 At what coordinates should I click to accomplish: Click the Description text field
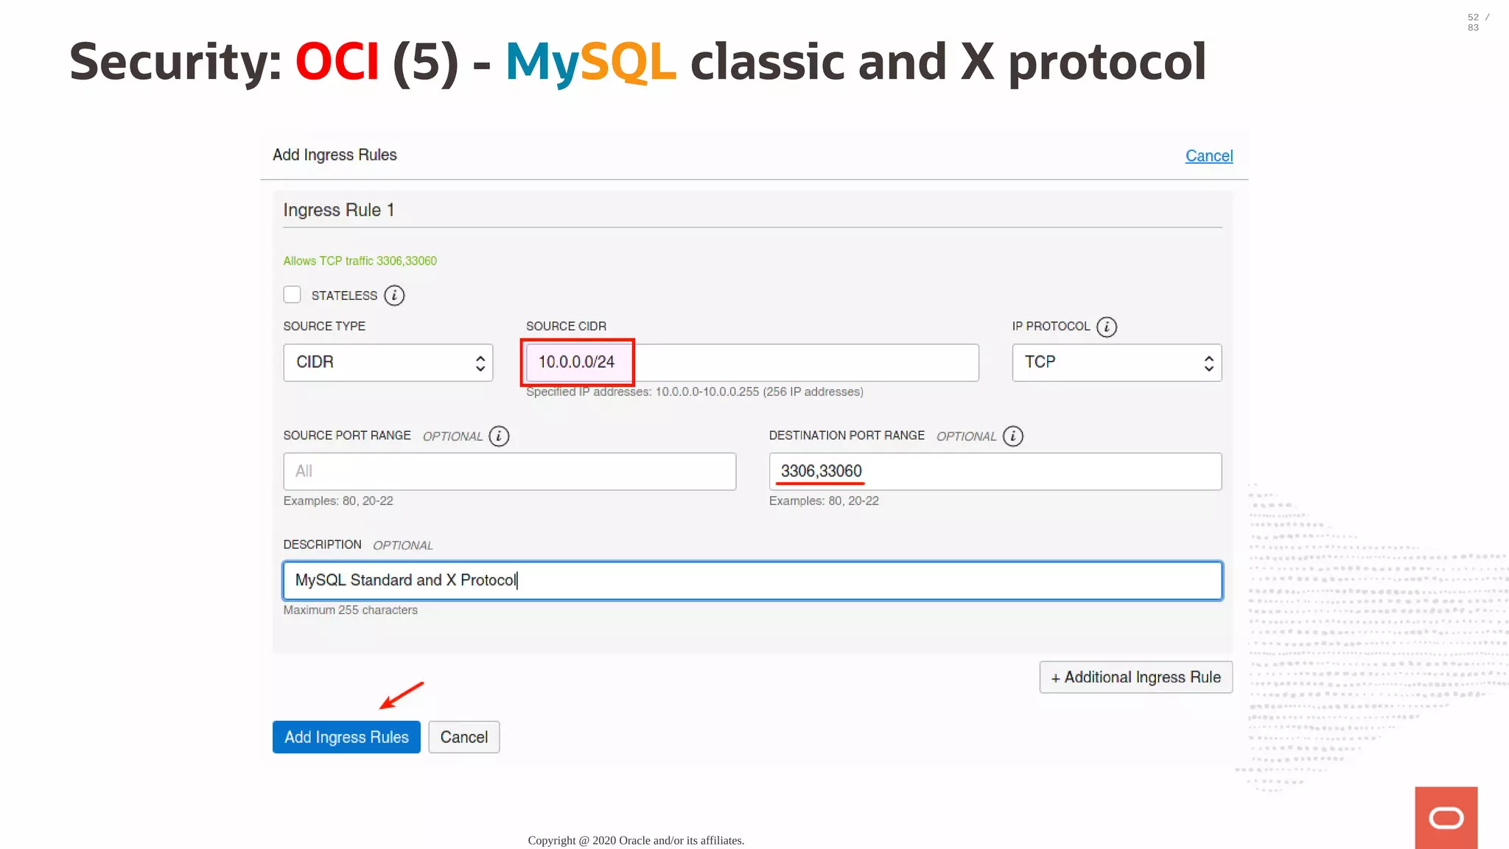click(752, 581)
